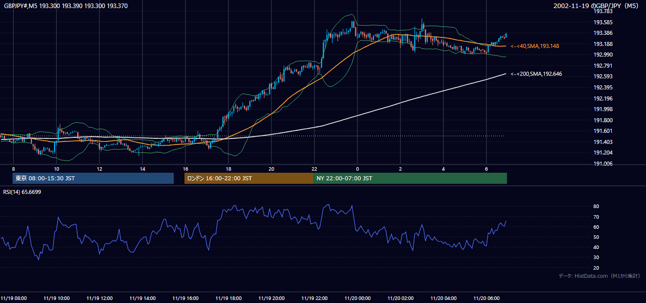Click price axis value 191.998

(x=603, y=109)
